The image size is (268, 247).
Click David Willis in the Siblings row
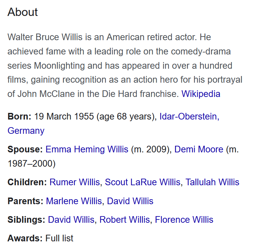coord(71,220)
